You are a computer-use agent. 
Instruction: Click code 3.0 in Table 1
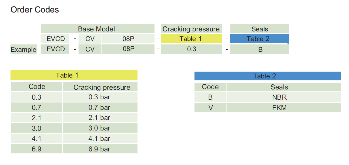37,128
